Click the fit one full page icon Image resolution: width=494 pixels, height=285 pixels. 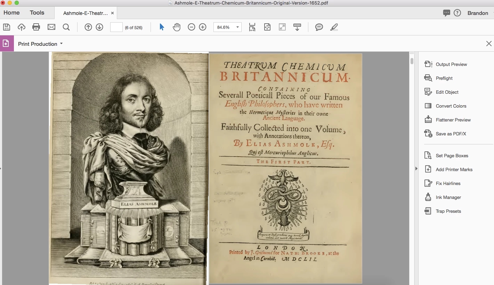pyautogui.click(x=267, y=27)
